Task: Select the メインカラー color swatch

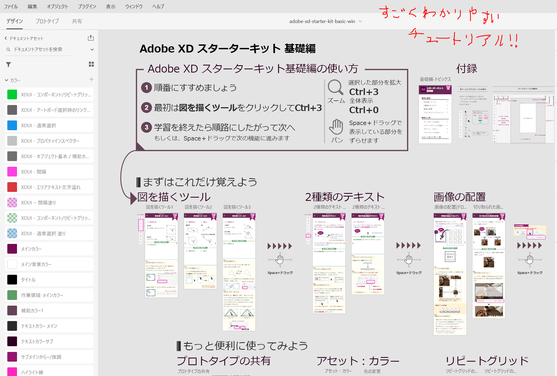Action: point(12,249)
